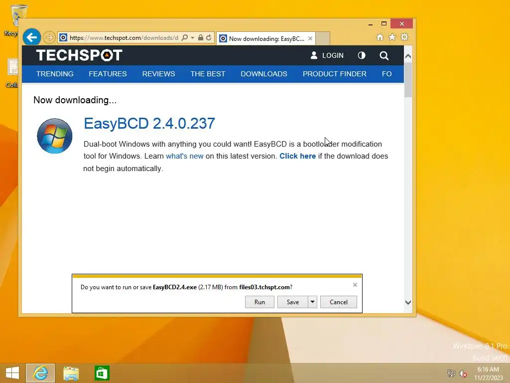Click the page scrollbar up arrow

(408, 56)
